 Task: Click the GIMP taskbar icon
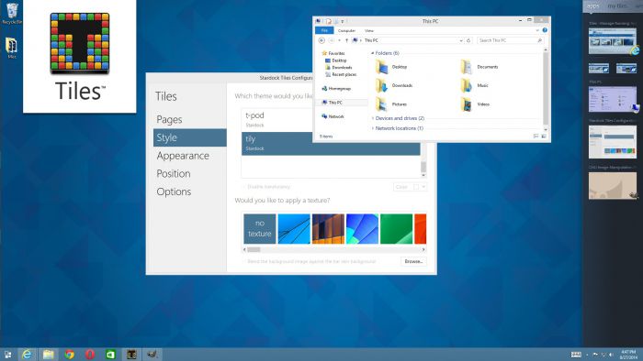[152, 354]
